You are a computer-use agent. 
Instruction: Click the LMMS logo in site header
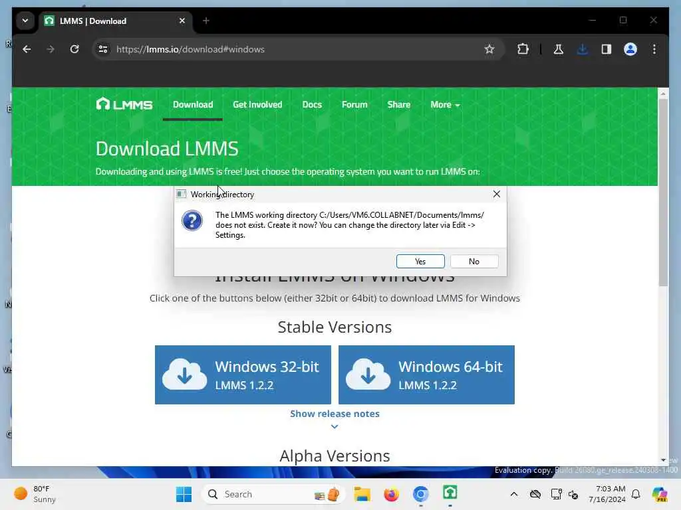point(124,104)
